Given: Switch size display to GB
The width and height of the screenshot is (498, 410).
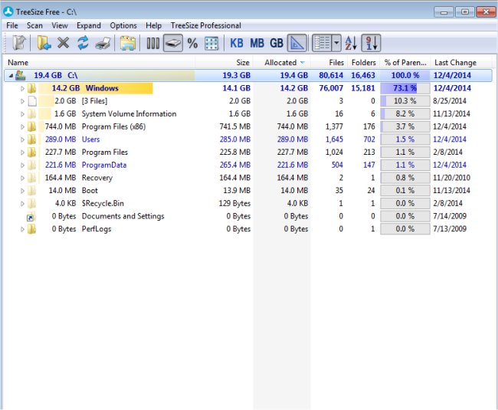Looking at the screenshot, I should (277, 44).
